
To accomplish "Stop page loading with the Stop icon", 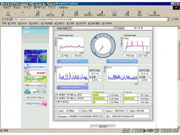I will pyautogui.click(x=37, y=14).
